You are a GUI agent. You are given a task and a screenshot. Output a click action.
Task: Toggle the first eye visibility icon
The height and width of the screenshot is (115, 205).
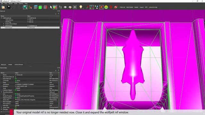point(65,7)
